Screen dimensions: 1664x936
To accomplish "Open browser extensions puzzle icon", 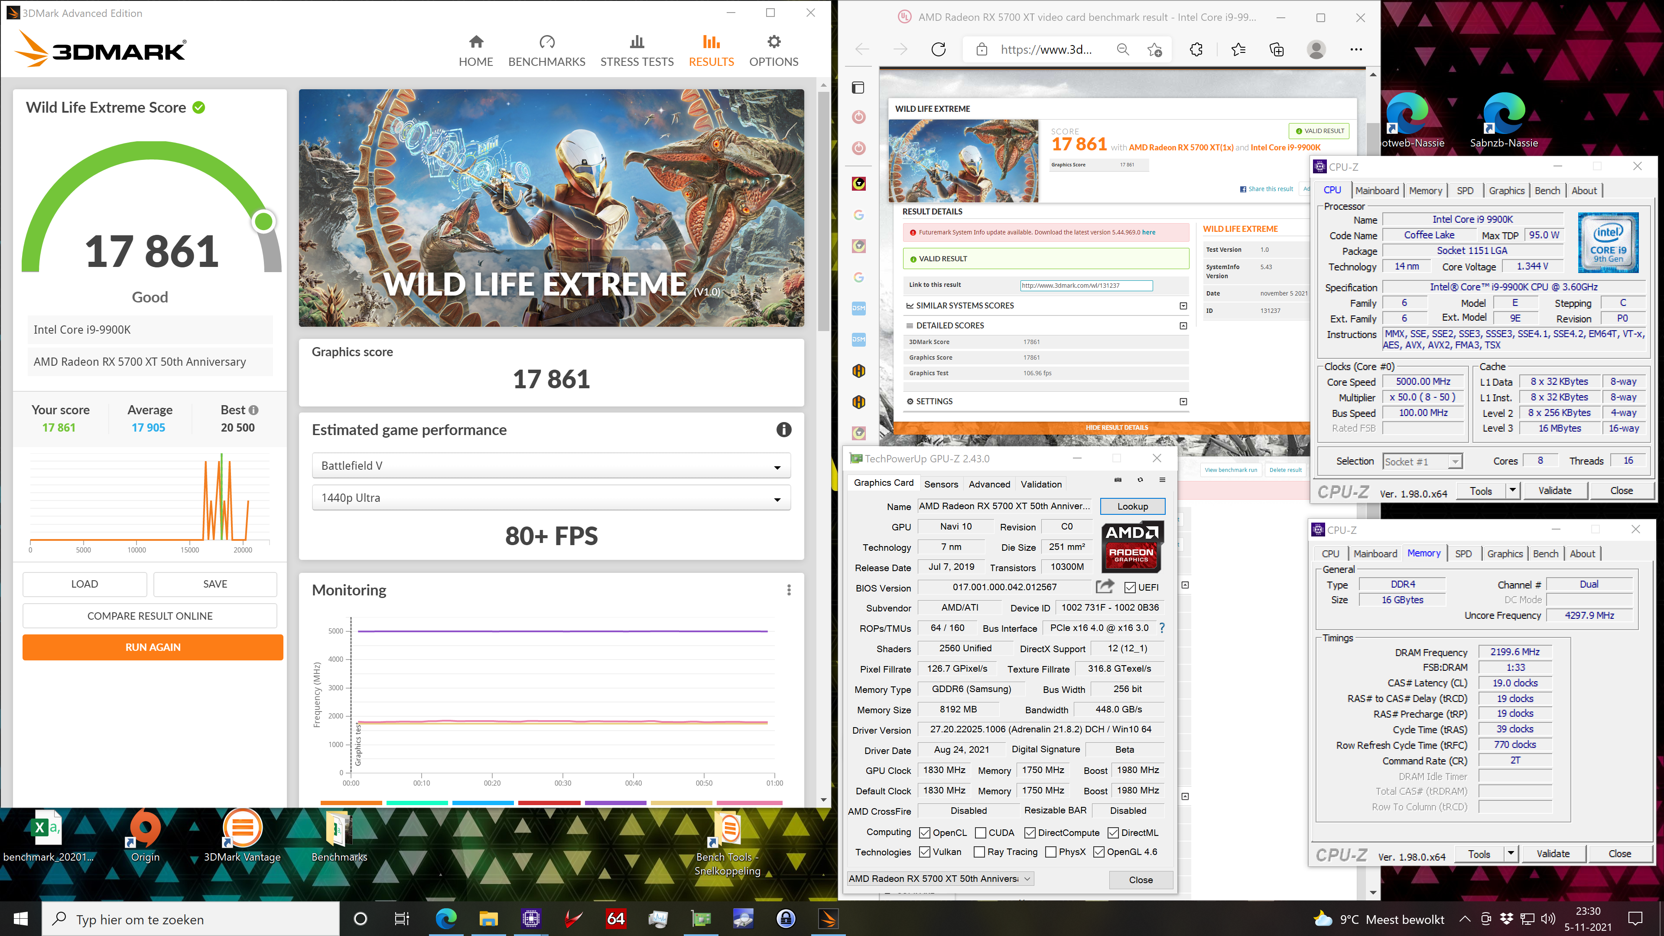I will [1196, 50].
